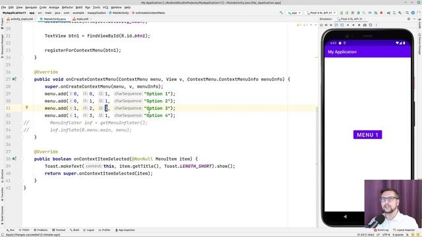This screenshot has height=237, width=422.
Task: Open the TODO tool window
Action: (x=24, y=230)
